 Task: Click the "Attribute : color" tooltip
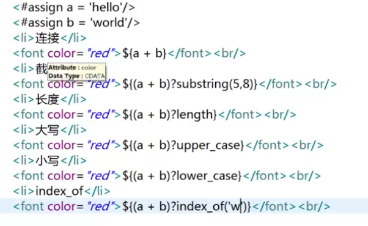[76, 71]
